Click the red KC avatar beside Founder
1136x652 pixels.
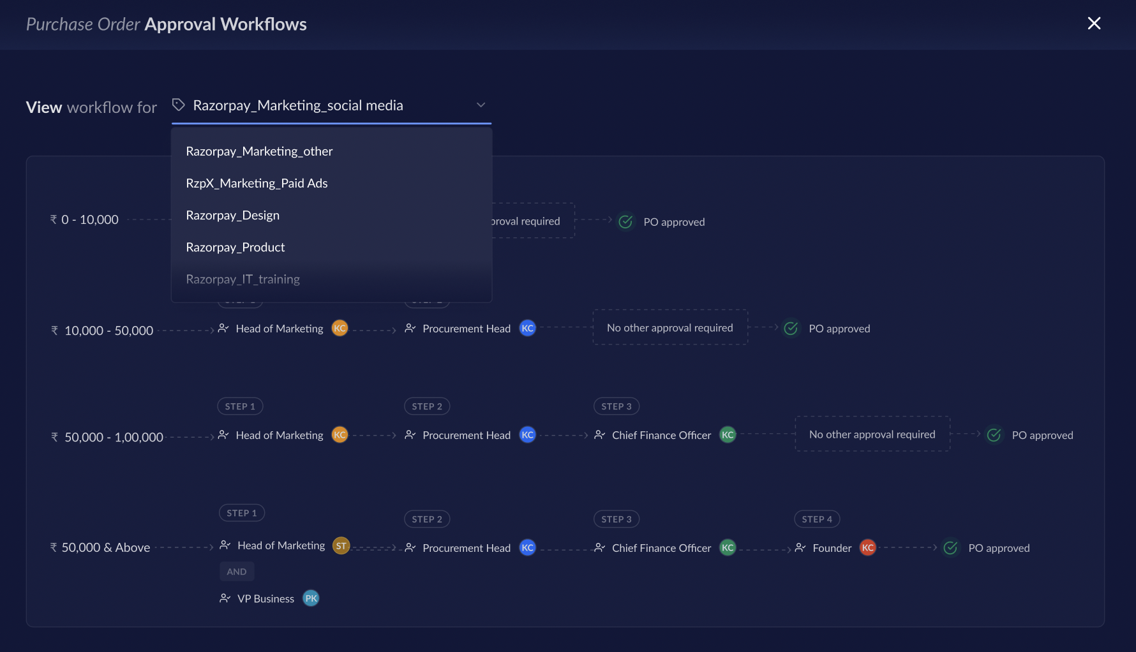pyautogui.click(x=867, y=547)
